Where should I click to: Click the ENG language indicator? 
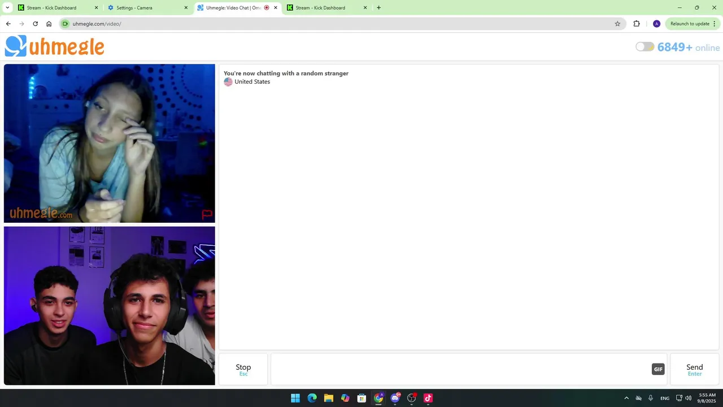pyautogui.click(x=665, y=398)
